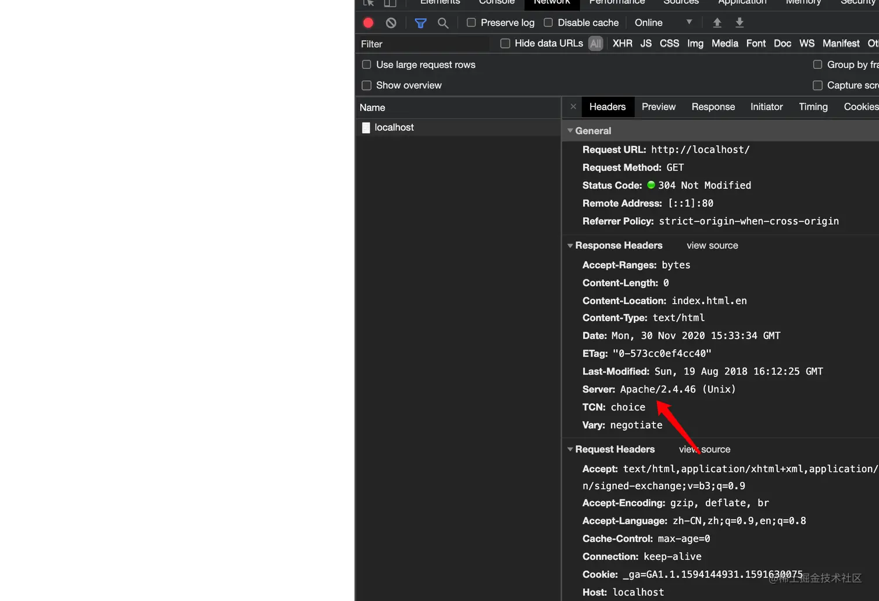Click the Connection keep-alive value
The height and width of the screenshot is (601, 879).
click(673, 557)
